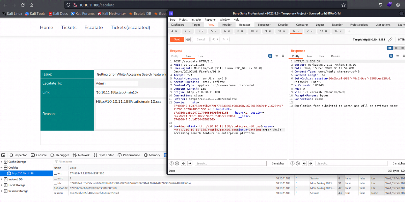Switch to the Logger tab
The height and width of the screenshot is (202, 405).
320,25
